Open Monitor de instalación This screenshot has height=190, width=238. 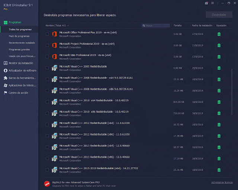18,63
